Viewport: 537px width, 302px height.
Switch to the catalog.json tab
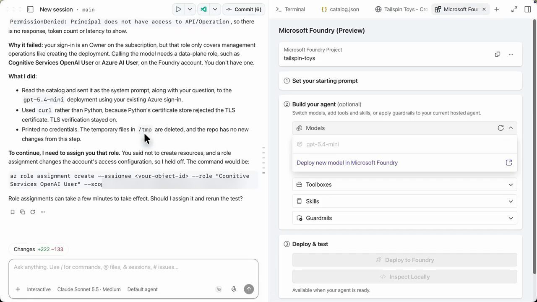coord(340,9)
